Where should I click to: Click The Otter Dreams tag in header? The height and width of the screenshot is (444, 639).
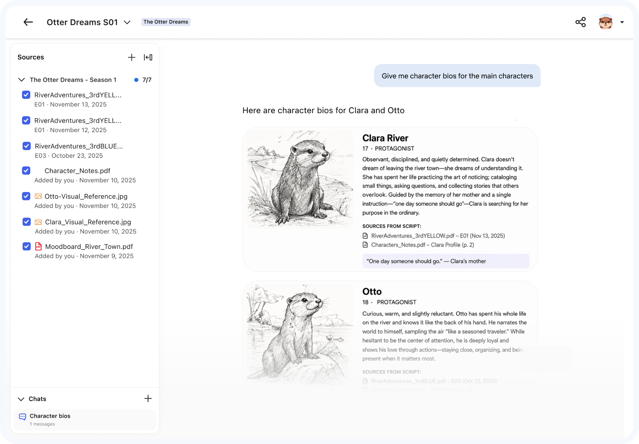[x=166, y=22]
